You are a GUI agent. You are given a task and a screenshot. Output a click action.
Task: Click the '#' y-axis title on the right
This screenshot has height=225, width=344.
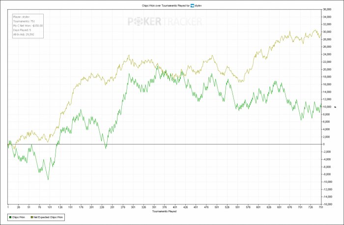335,107
